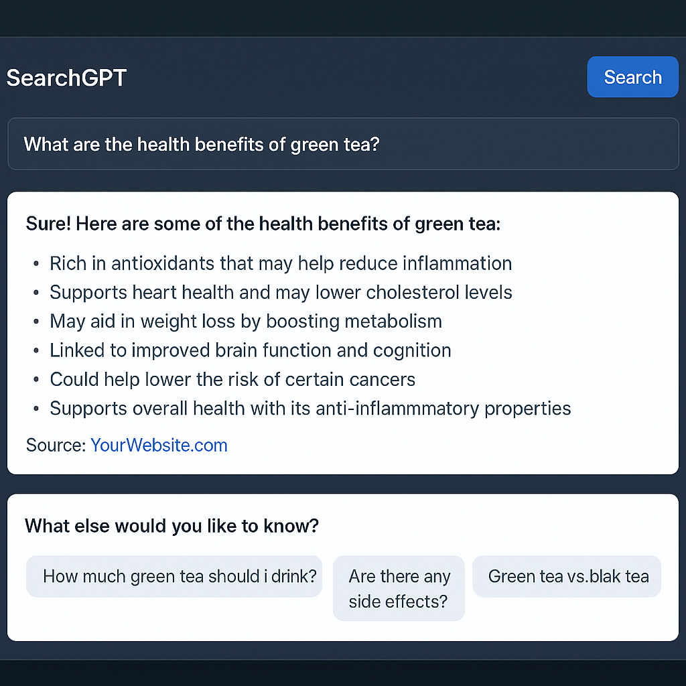Image resolution: width=686 pixels, height=686 pixels.
Task: Select the answer card heading about green tea benefits
Action: (x=263, y=224)
